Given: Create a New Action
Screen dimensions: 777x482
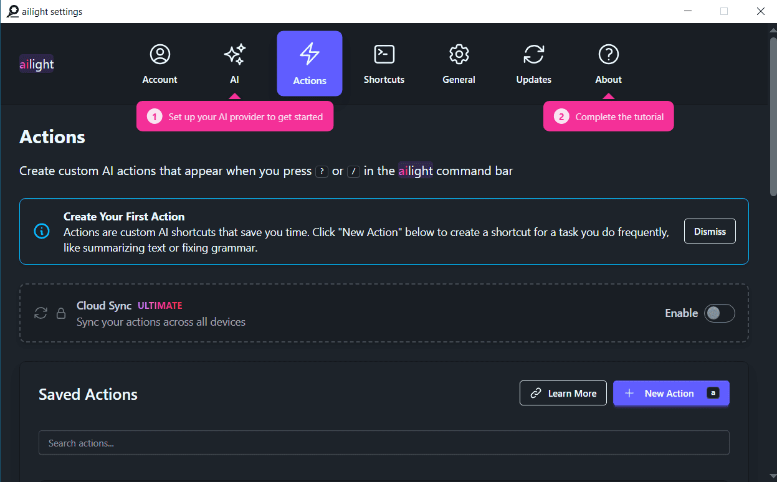Looking at the screenshot, I should coord(671,393).
